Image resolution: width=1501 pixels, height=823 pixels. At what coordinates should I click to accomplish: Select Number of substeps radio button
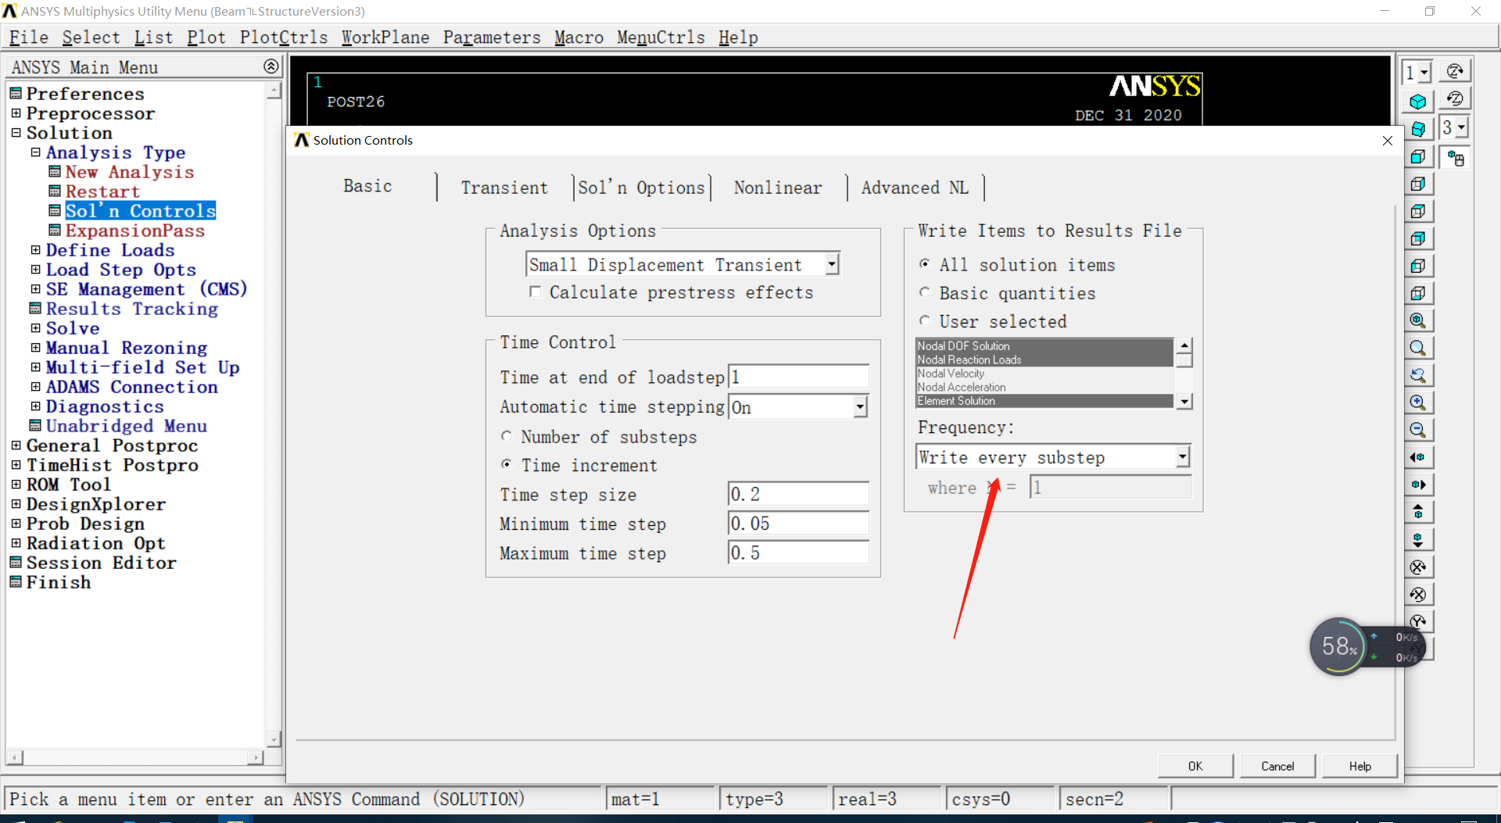(x=507, y=436)
